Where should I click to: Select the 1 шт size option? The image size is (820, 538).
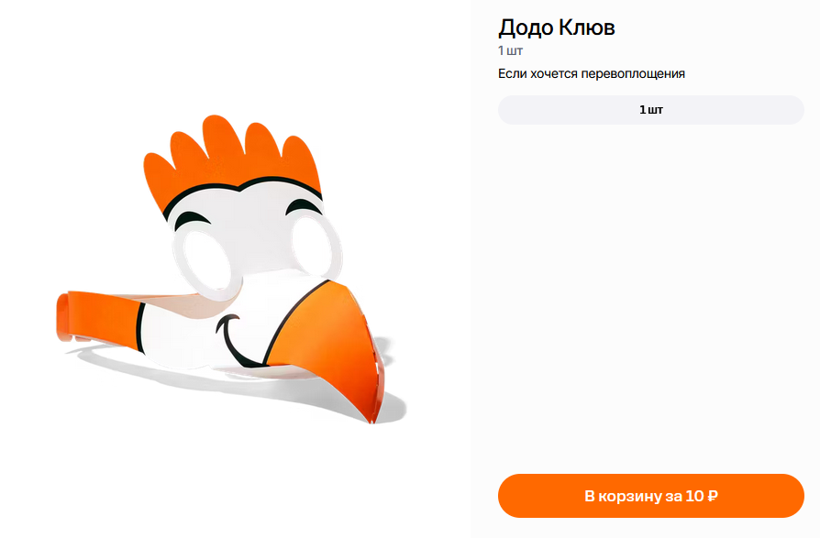click(x=650, y=110)
